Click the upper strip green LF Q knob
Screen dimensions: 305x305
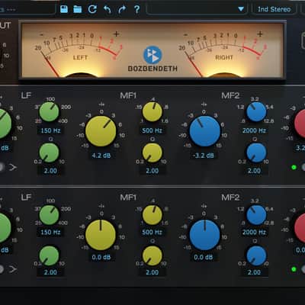pos(49,152)
